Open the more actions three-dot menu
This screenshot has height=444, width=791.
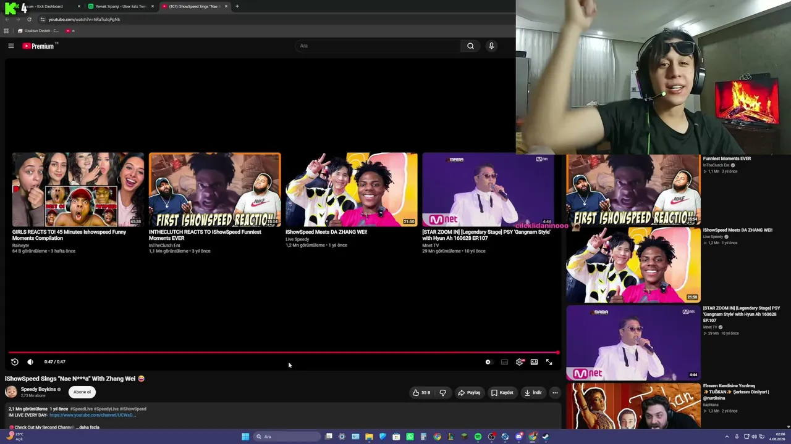coord(555,392)
